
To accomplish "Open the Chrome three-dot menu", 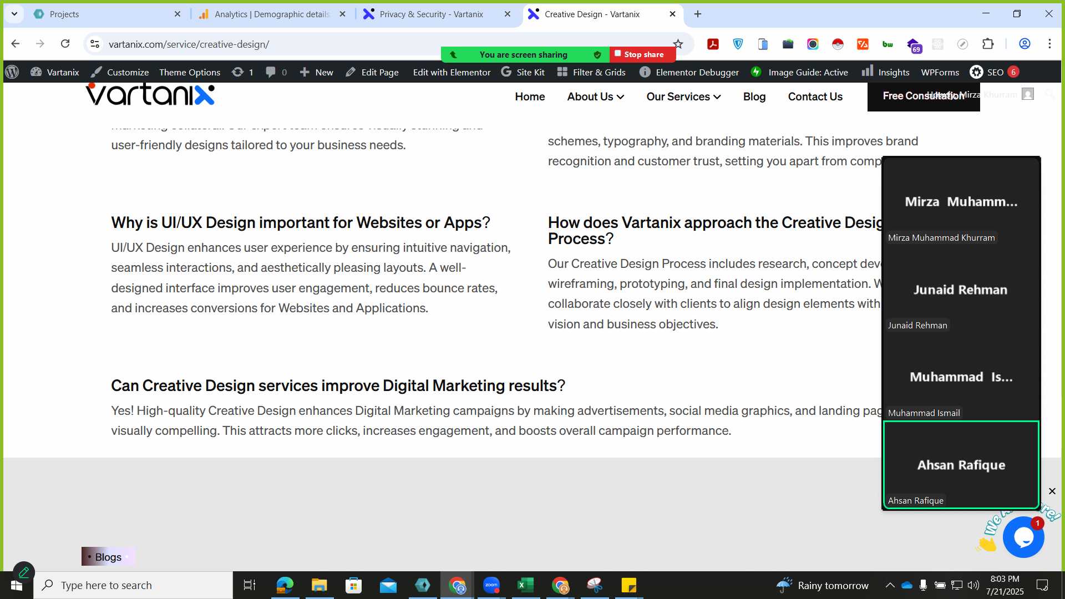I will pyautogui.click(x=1049, y=44).
